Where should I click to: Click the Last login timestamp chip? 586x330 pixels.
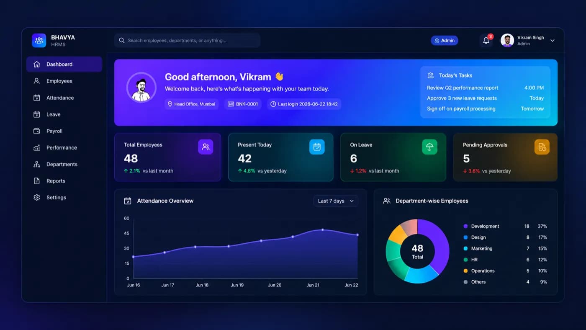pyautogui.click(x=304, y=104)
